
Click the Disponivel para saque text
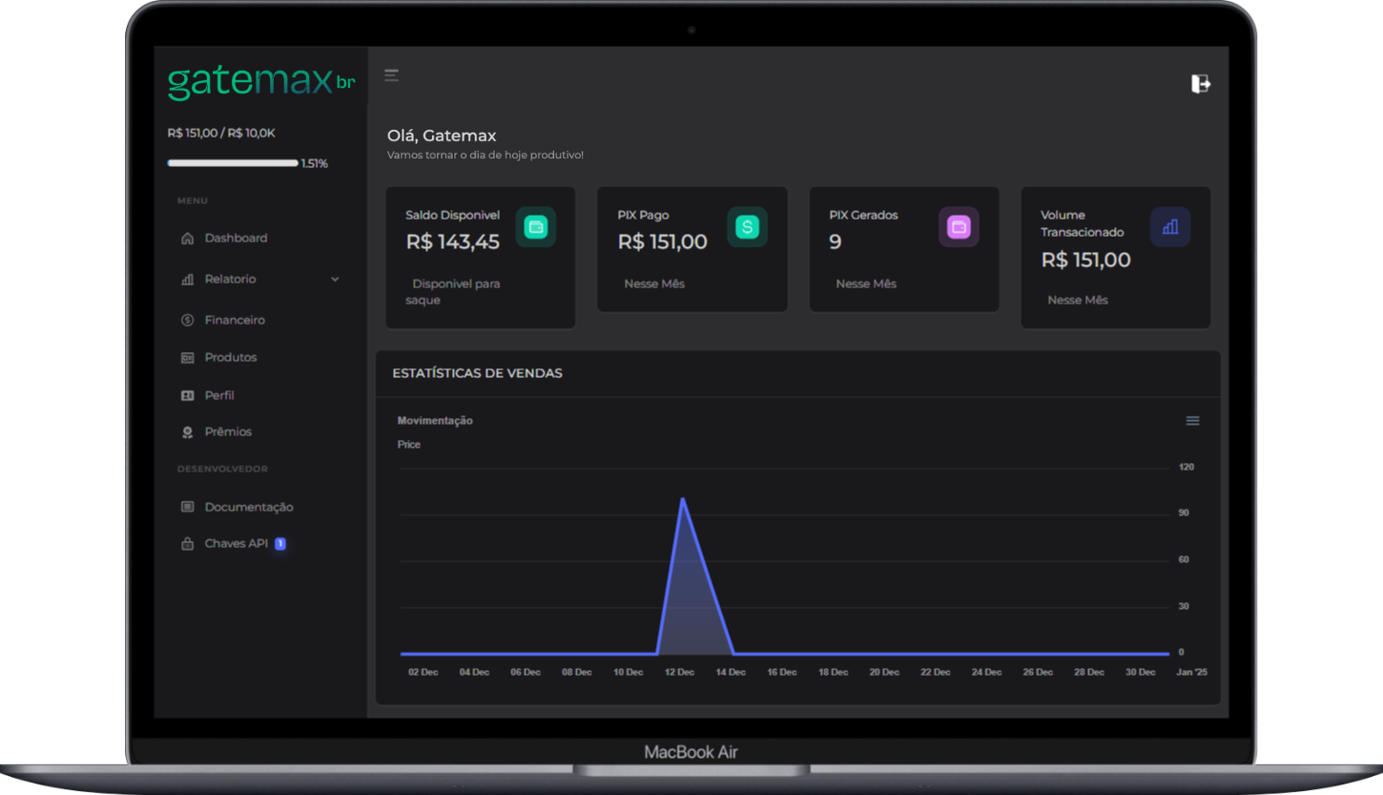point(453,292)
